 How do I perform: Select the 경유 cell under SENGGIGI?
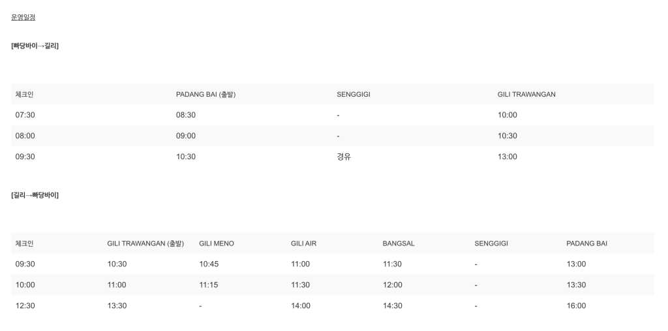344,157
